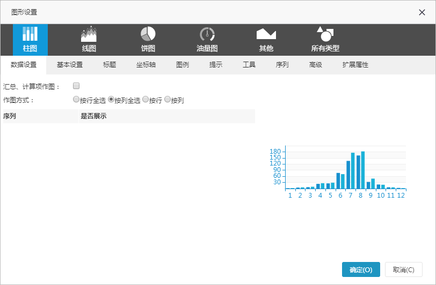The image size is (436, 285).
Task: Select the 按列全选 radio option
Action: pos(111,99)
